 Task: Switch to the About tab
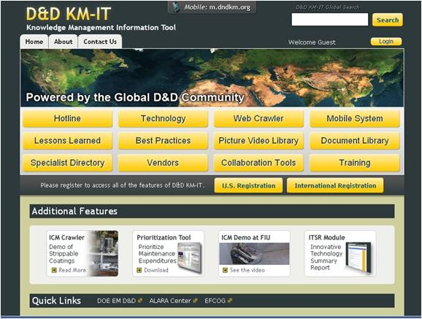(x=64, y=42)
